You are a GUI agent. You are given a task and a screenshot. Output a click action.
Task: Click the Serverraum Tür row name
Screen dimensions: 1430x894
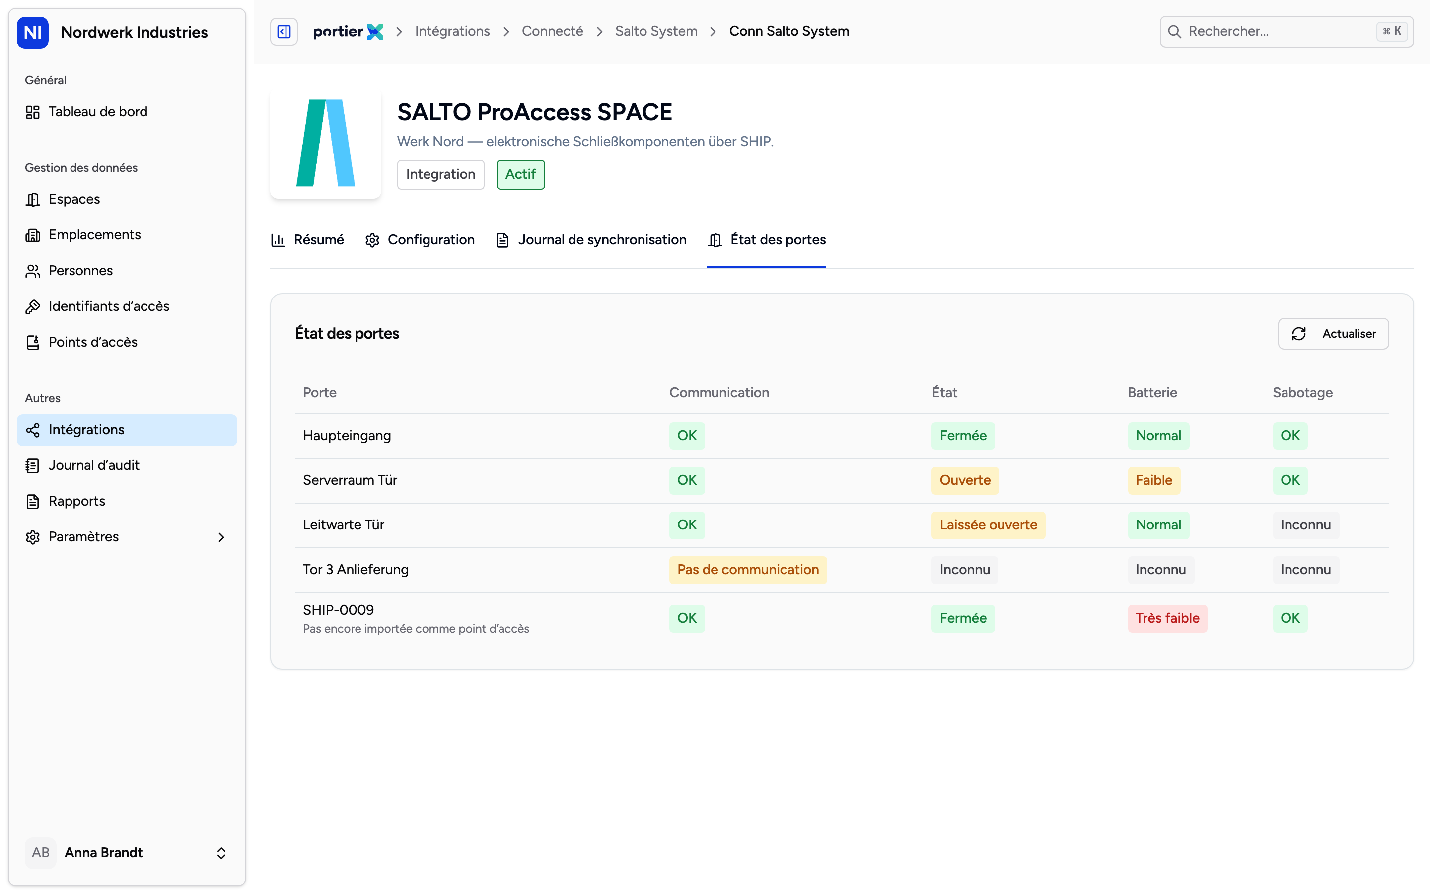coord(350,480)
